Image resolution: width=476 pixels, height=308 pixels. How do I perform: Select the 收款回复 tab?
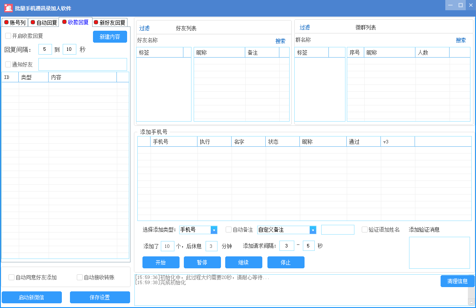click(75, 22)
